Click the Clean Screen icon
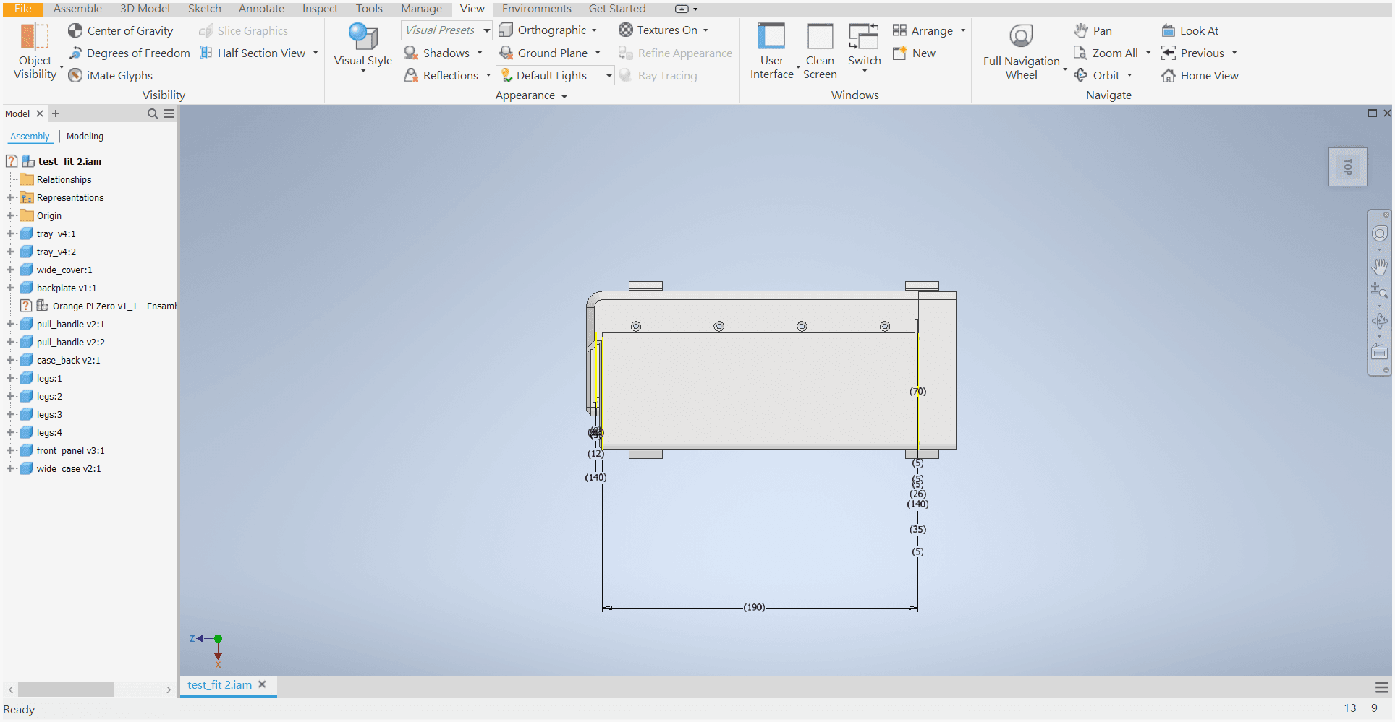The image size is (1395, 722). [x=820, y=51]
